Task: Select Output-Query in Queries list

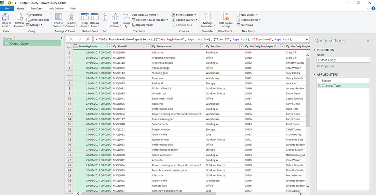Action: pos(32,44)
